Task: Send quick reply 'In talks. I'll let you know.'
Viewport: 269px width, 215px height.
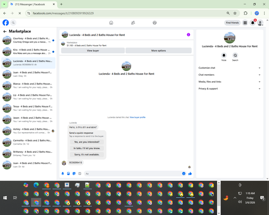Action: tap(87, 148)
